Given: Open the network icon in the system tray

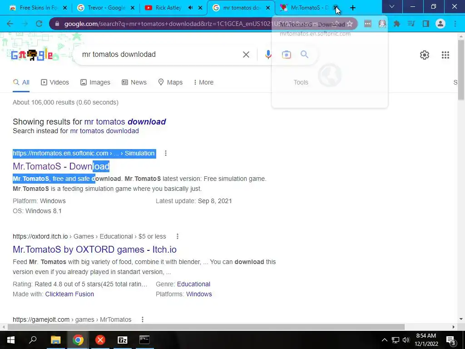Looking at the screenshot, I should [396, 340].
